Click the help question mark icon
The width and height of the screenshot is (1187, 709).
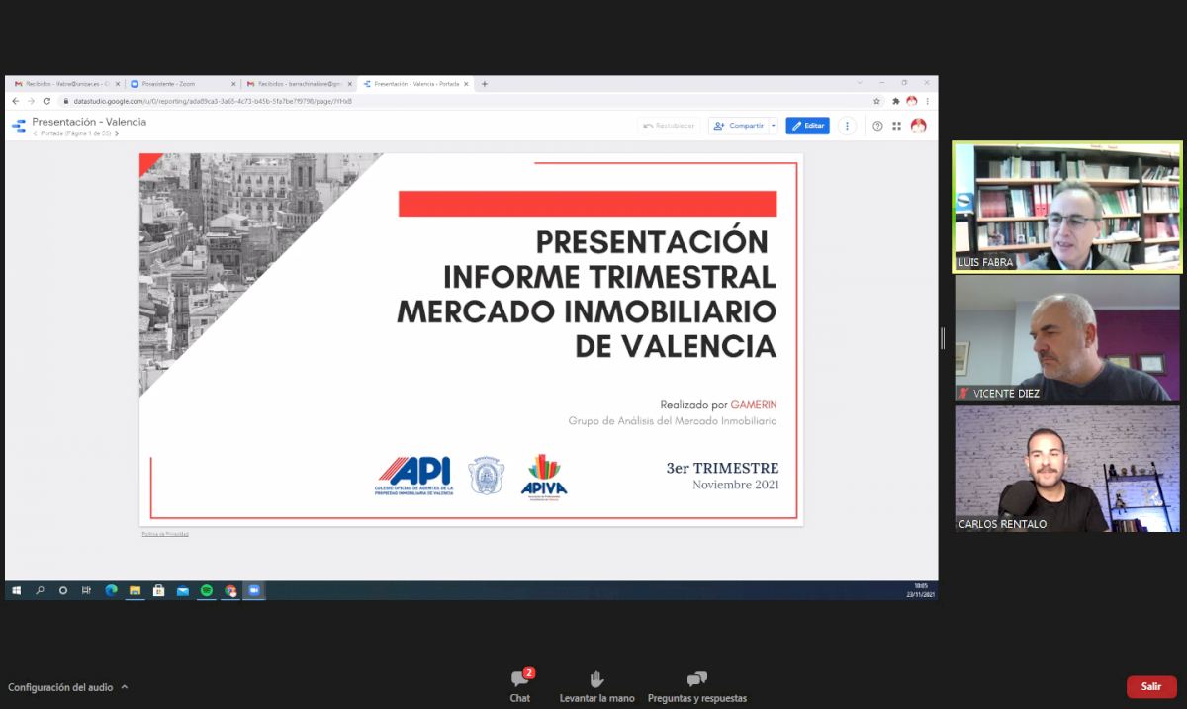877,126
